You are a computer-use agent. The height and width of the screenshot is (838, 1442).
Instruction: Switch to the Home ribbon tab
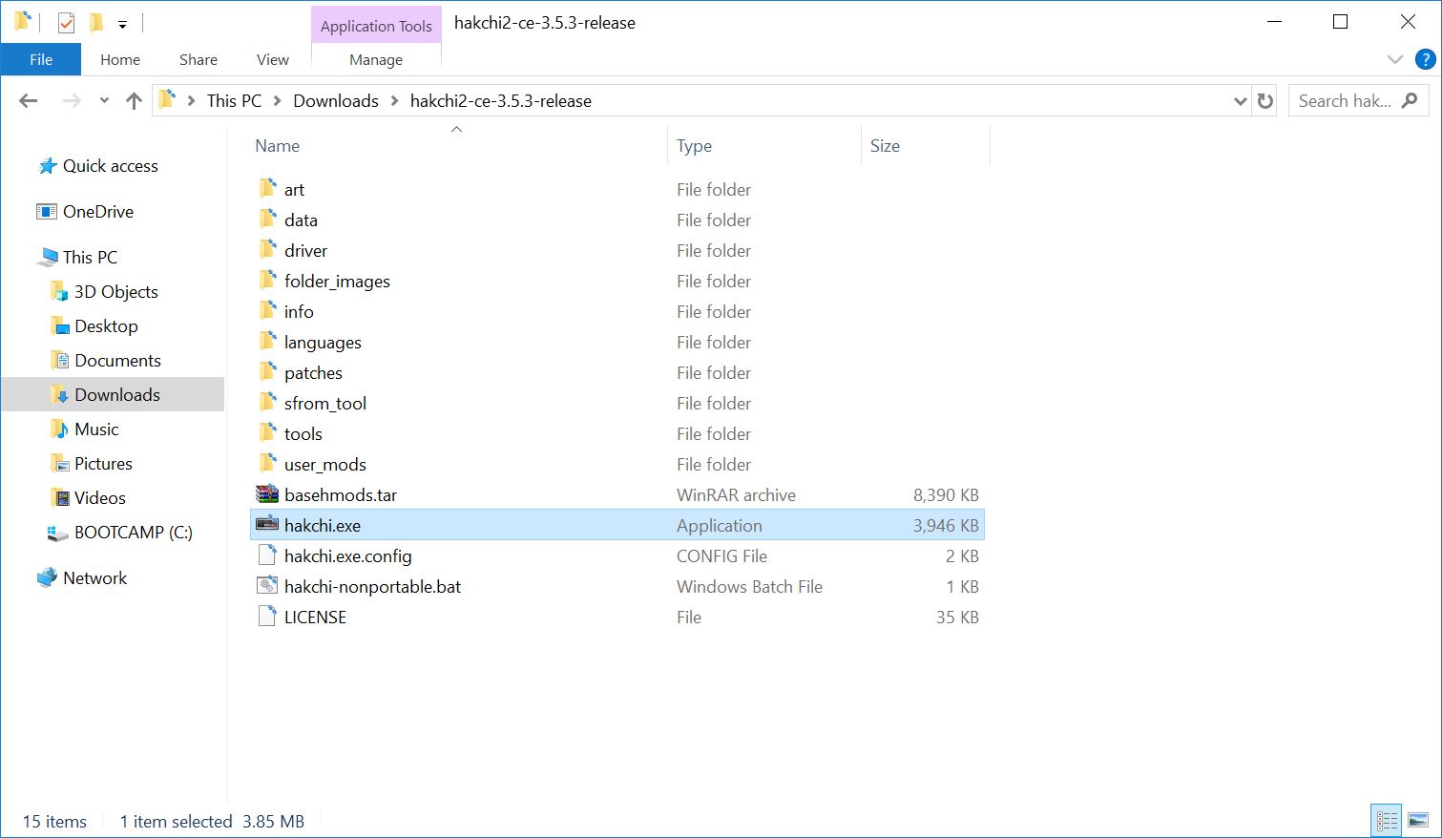coord(120,59)
